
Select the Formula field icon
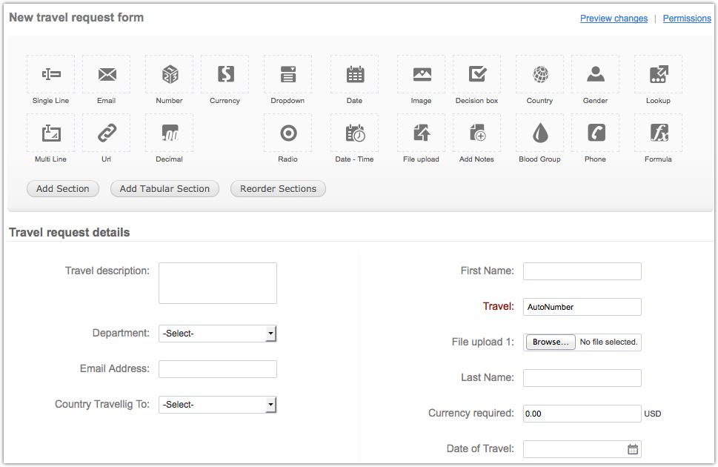(x=658, y=133)
